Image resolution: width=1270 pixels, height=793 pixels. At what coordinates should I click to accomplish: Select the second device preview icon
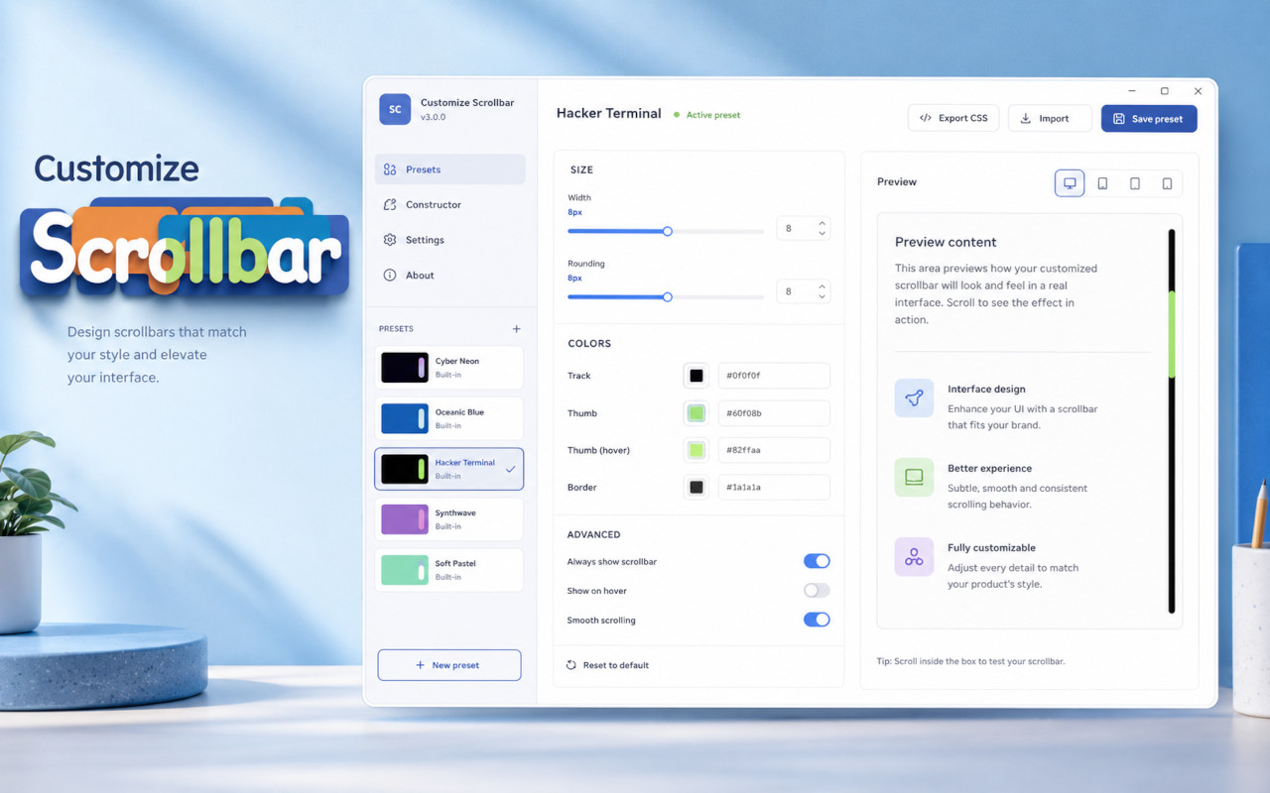pos(1102,183)
